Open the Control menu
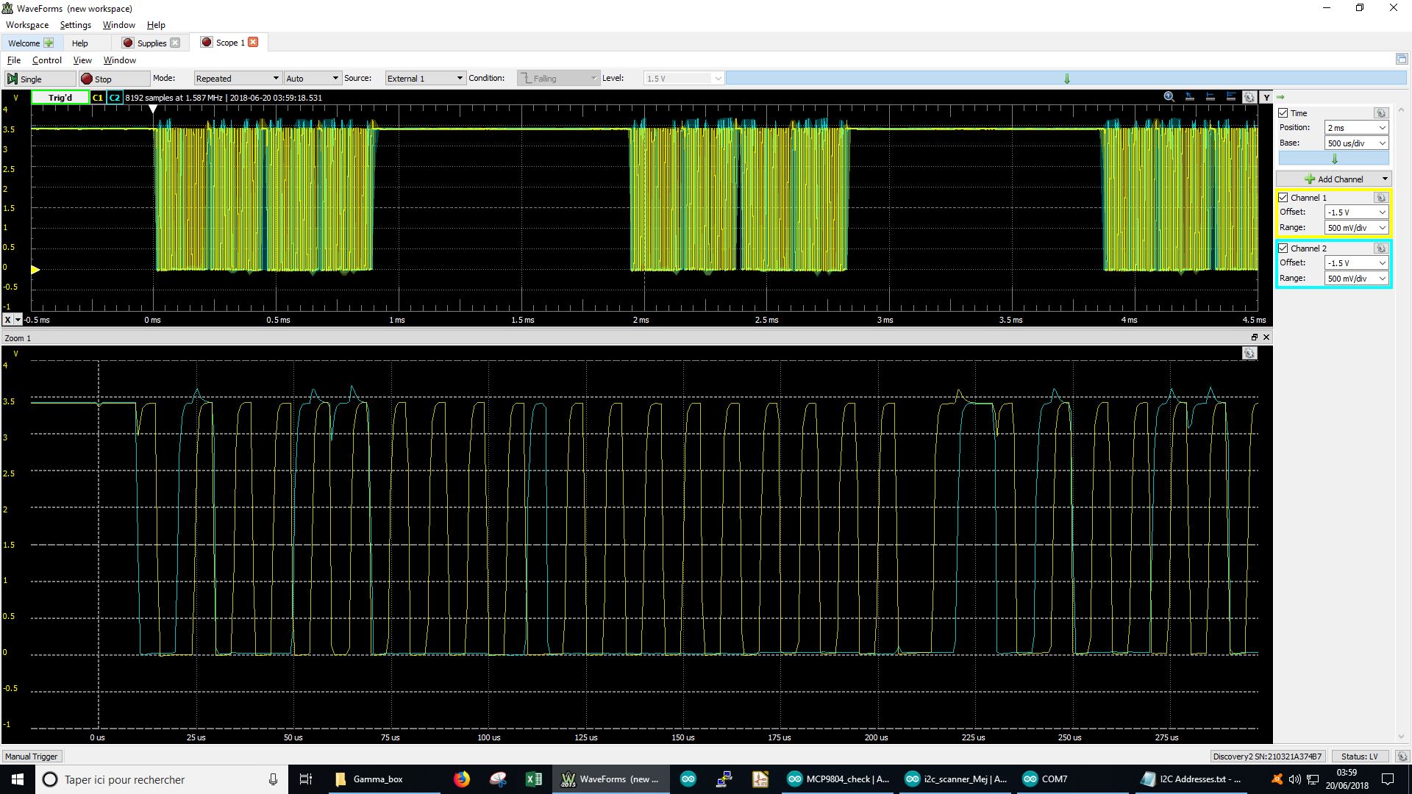Image resolution: width=1412 pixels, height=794 pixels. coord(46,60)
